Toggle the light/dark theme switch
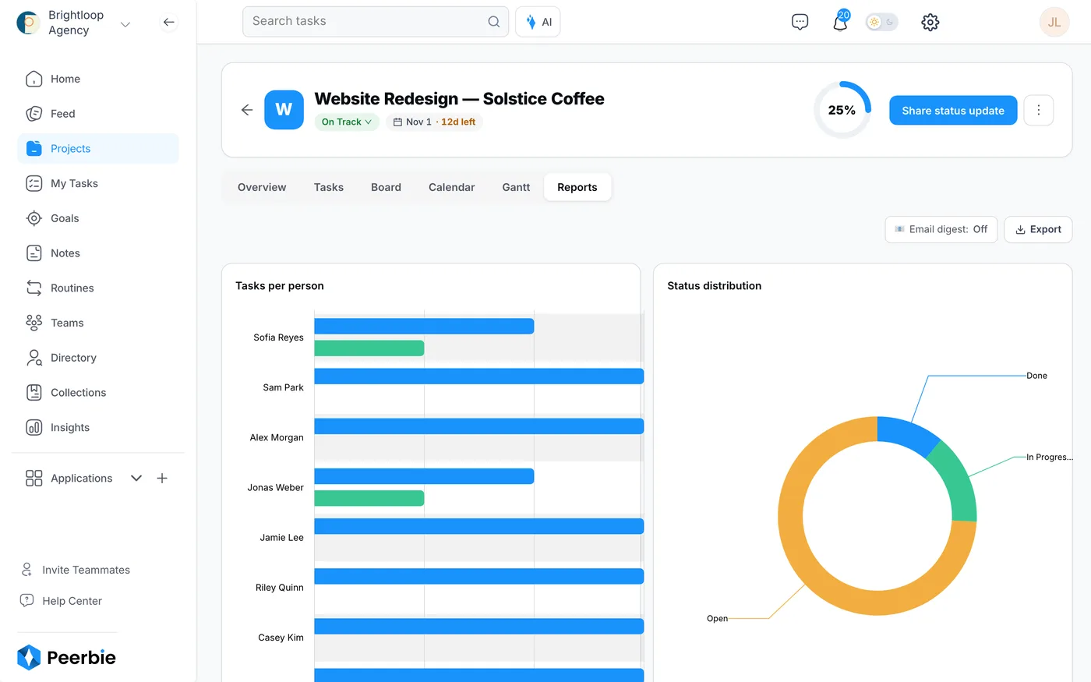1091x682 pixels. (881, 22)
